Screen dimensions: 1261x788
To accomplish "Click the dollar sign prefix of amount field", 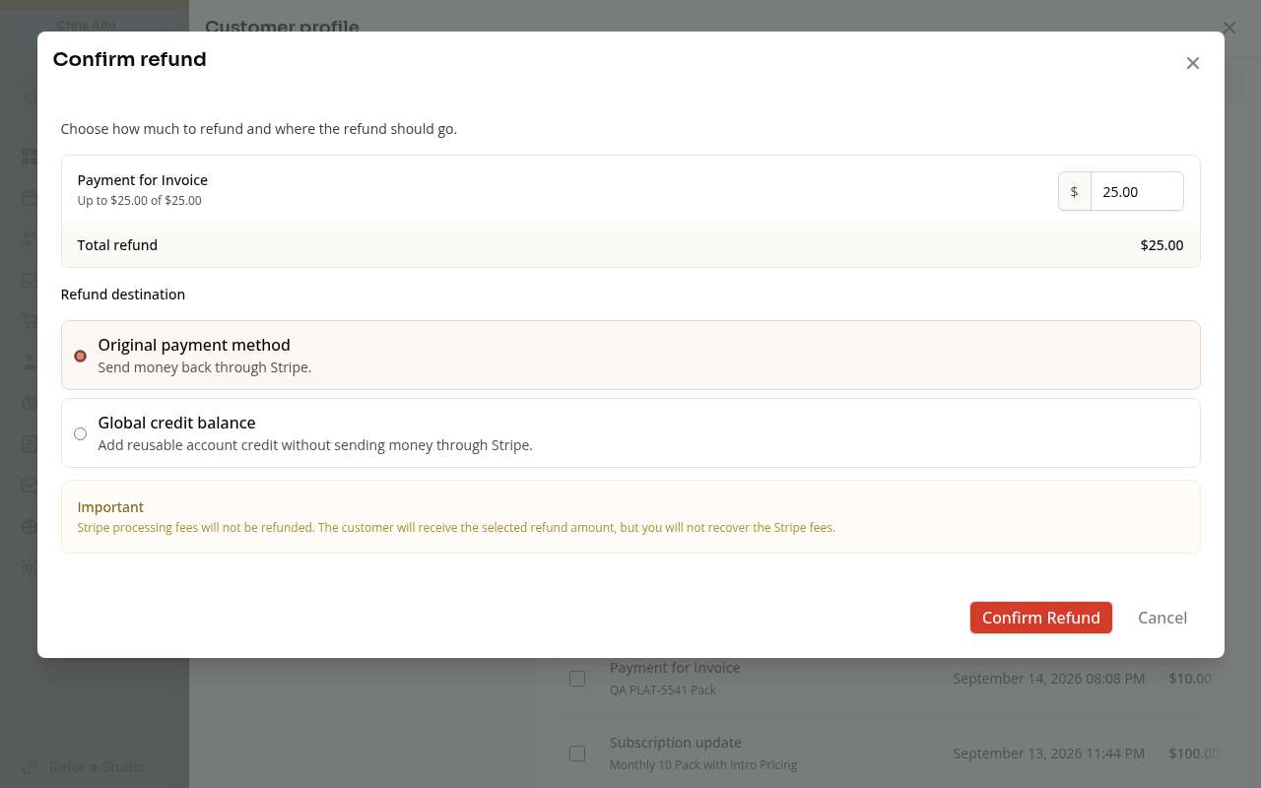I will pos(1074,191).
